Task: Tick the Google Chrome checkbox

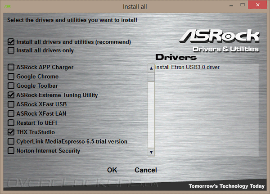Action: pyautogui.click(x=11, y=77)
